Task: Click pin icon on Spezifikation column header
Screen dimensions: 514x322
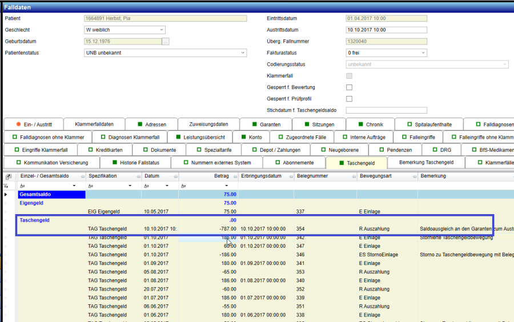Action: click(x=137, y=176)
